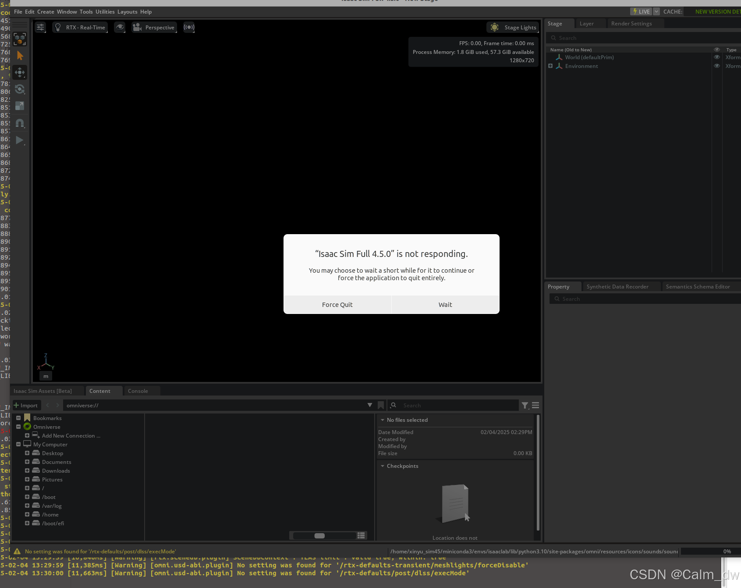The width and height of the screenshot is (741, 588).
Task: Bookmark the current omniverse path
Action: (x=381, y=406)
